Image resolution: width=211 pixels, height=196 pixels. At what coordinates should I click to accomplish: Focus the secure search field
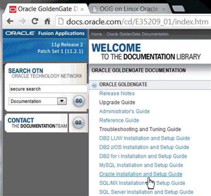pyautogui.click(x=48, y=89)
